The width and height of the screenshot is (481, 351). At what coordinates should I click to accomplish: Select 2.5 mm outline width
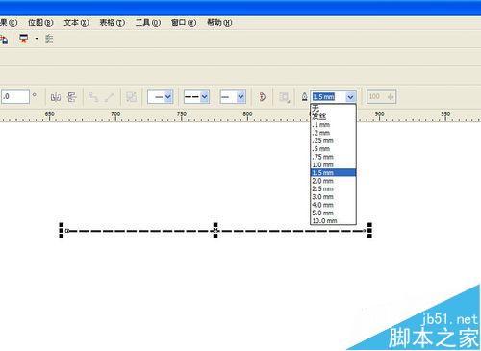pos(333,188)
